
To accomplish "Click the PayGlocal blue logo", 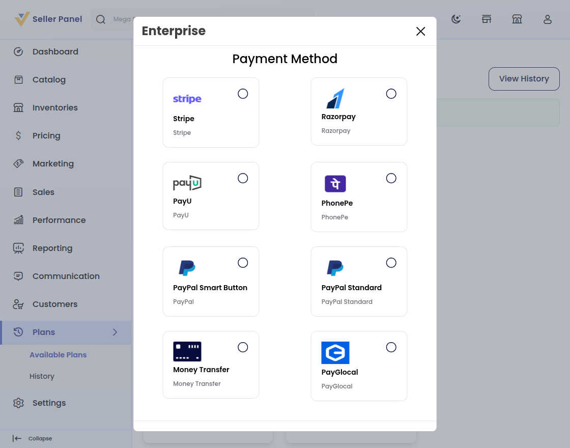I will point(335,353).
